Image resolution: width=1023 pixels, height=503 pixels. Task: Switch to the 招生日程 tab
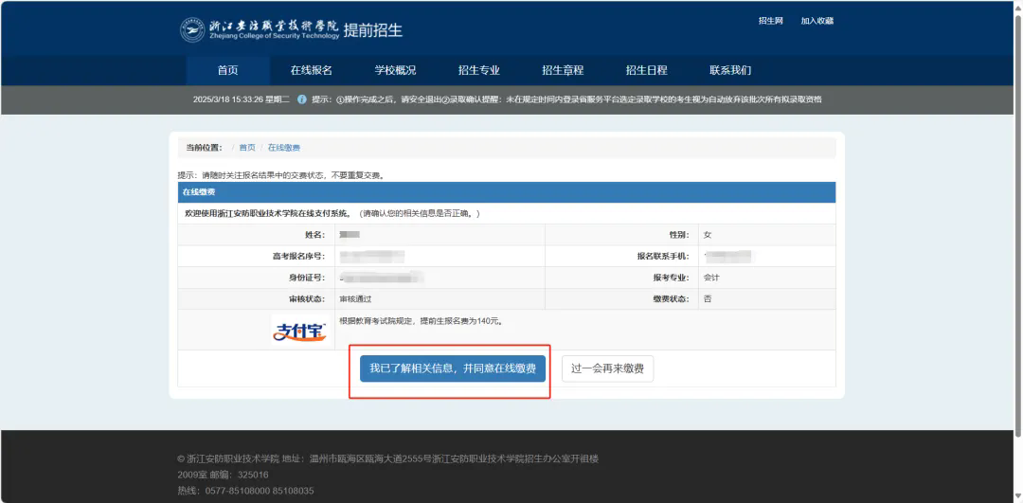click(646, 70)
